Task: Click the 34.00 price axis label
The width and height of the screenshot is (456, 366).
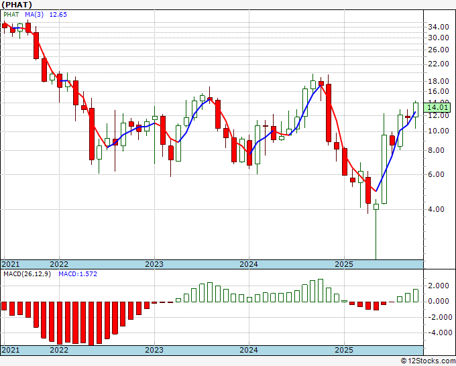Action: point(439,27)
